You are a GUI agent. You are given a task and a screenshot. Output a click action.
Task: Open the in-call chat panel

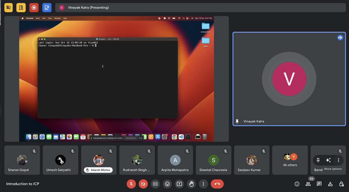[x=319, y=184]
